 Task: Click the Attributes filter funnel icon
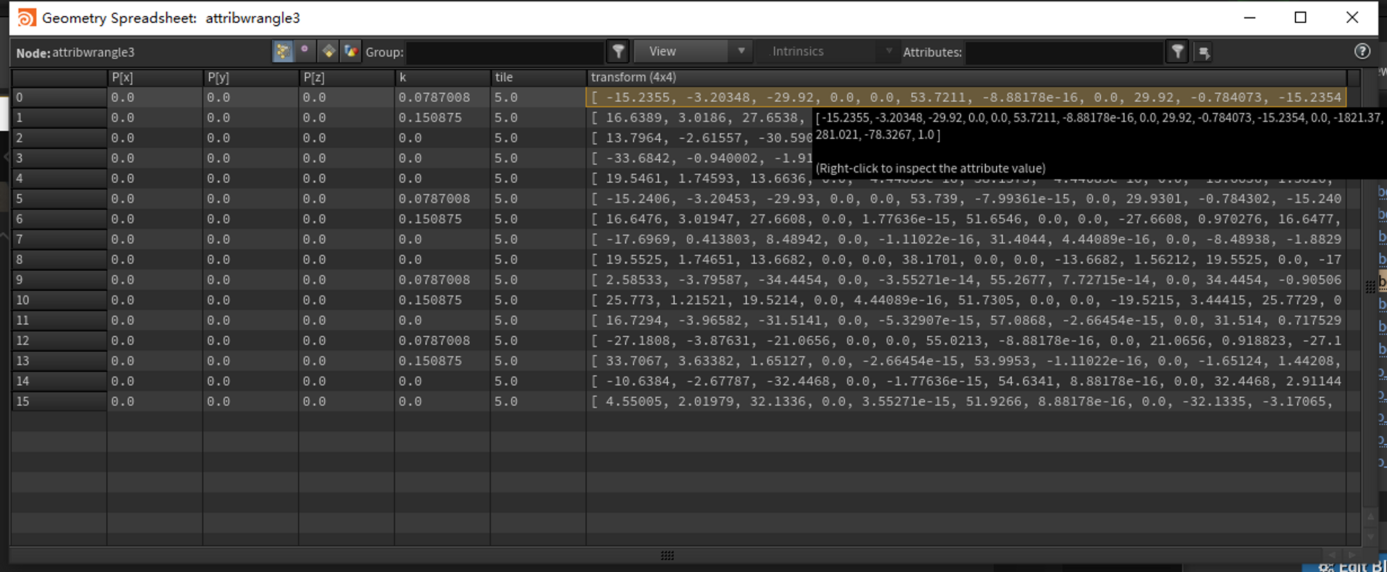pos(1178,52)
